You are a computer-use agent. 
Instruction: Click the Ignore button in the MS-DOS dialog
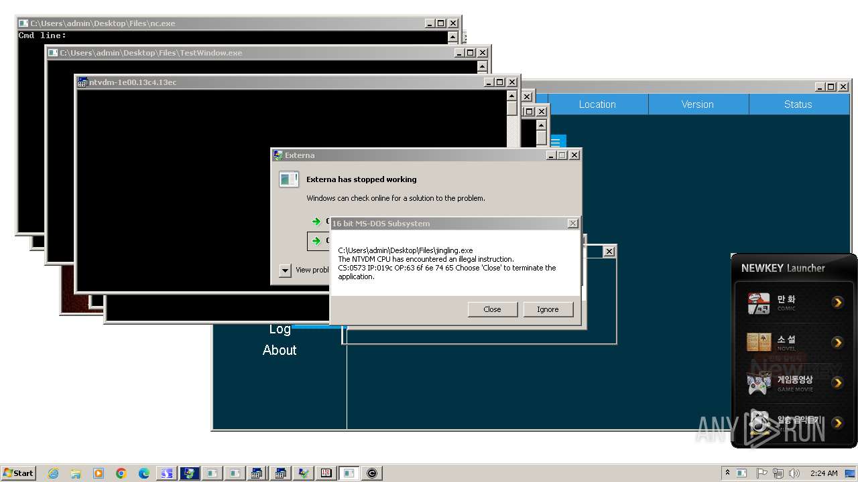tap(548, 309)
